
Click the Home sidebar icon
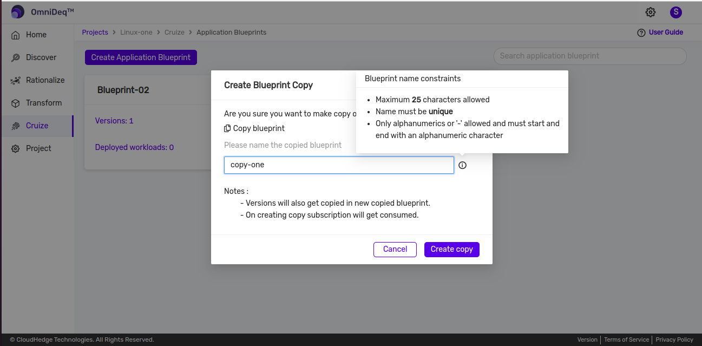tap(16, 35)
